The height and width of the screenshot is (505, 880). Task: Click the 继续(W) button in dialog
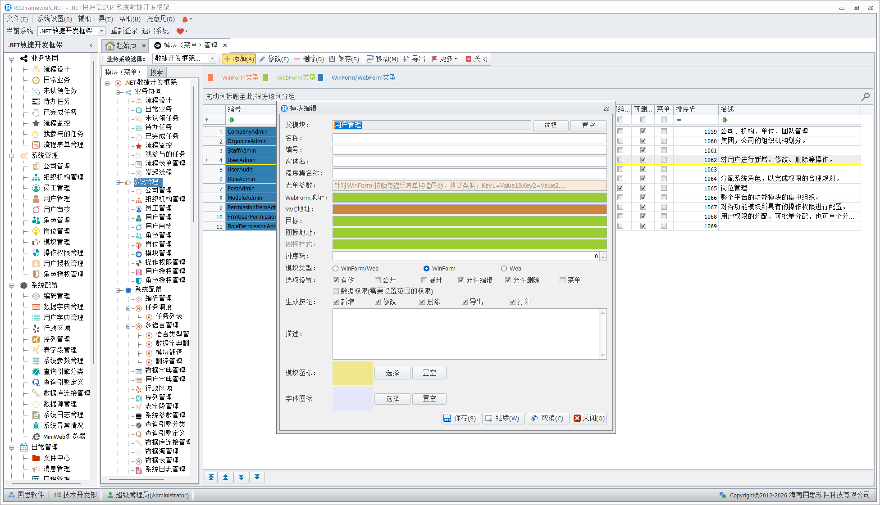click(503, 418)
